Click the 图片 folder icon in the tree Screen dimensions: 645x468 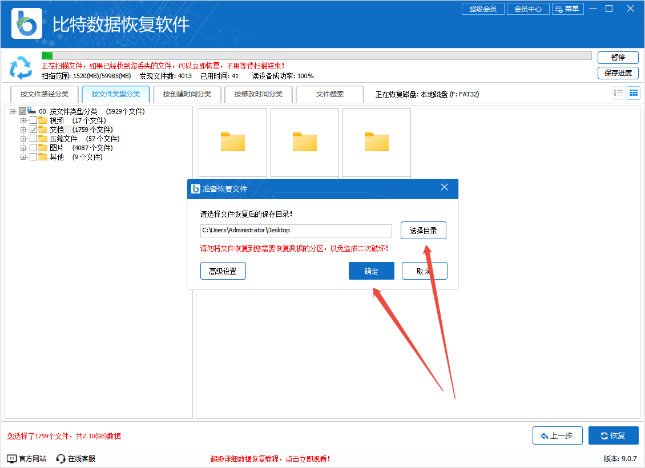pos(43,148)
